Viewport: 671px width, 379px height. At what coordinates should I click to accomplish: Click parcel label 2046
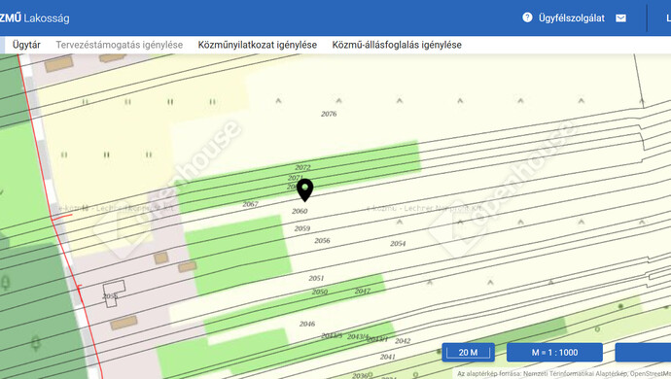click(x=307, y=324)
